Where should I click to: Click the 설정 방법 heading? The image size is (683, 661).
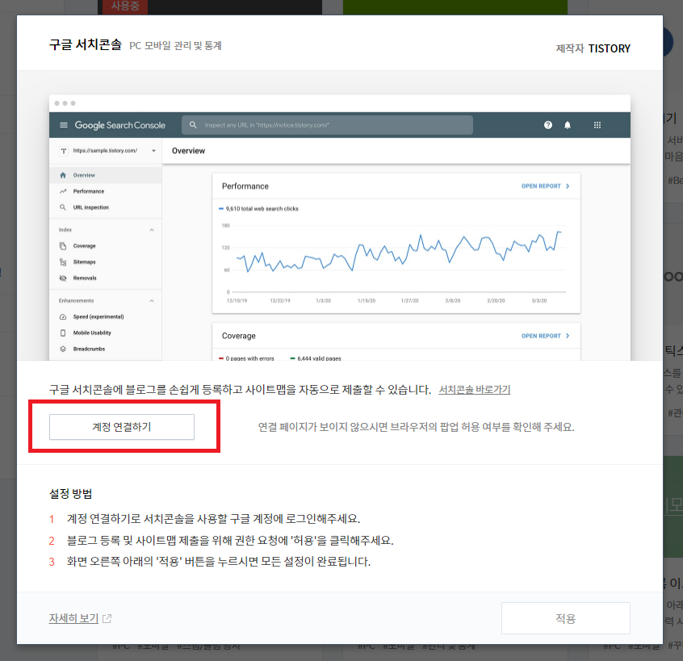[70, 494]
